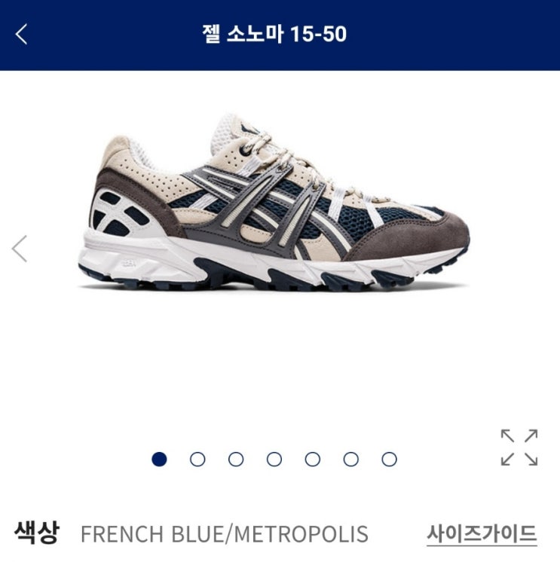The width and height of the screenshot is (560, 562).
Task: Select the third carousel dot
Action: coord(236,459)
